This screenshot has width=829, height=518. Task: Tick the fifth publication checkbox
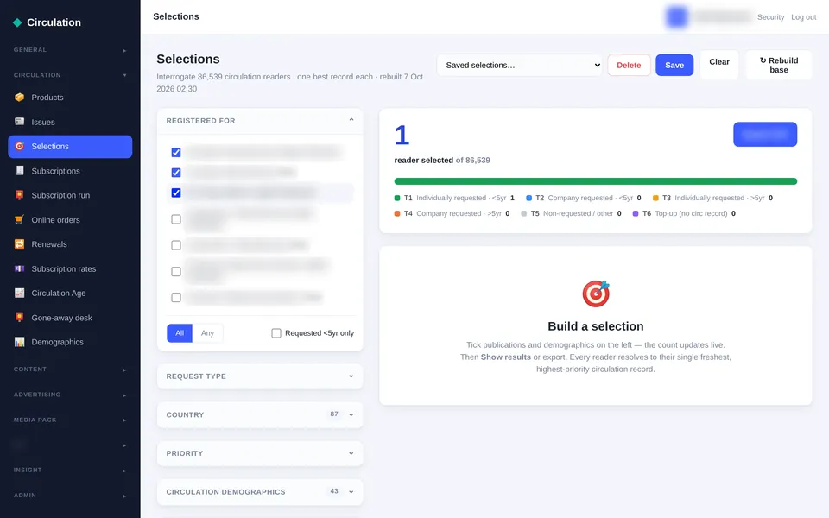tap(176, 245)
